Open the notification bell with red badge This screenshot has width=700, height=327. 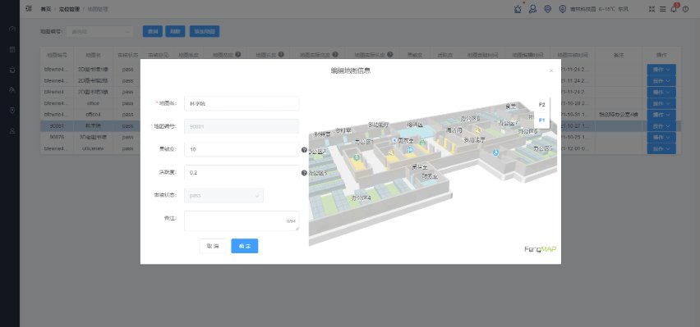click(674, 9)
